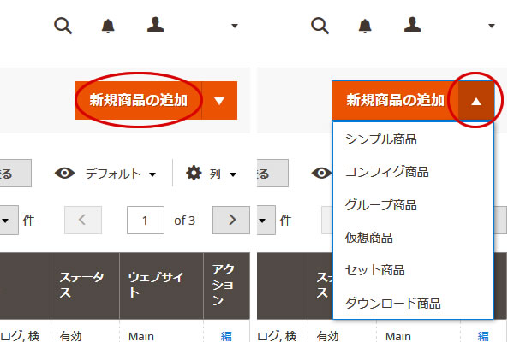The image size is (514, 342).
Task: Expand the orange down-arrow beside 新規商品の追加
Action: [219, 101]
